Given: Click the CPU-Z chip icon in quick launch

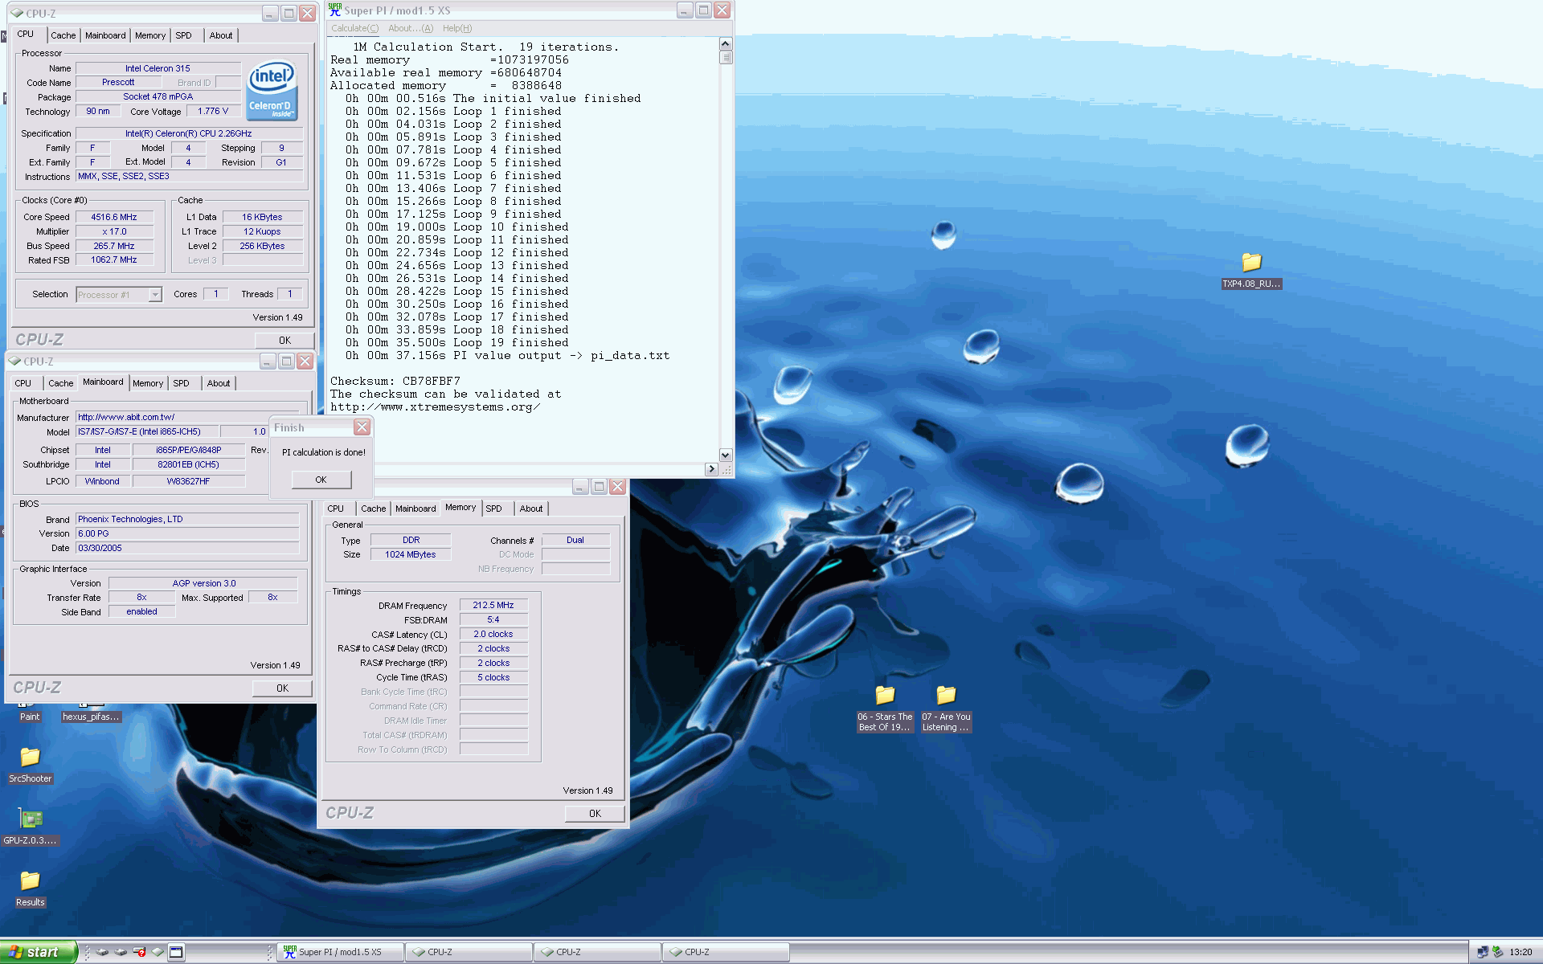Looking at the screenshot, I should tap(158, 952).
